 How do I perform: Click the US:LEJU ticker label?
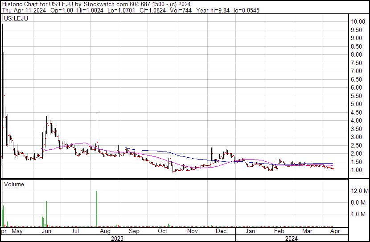15,19
